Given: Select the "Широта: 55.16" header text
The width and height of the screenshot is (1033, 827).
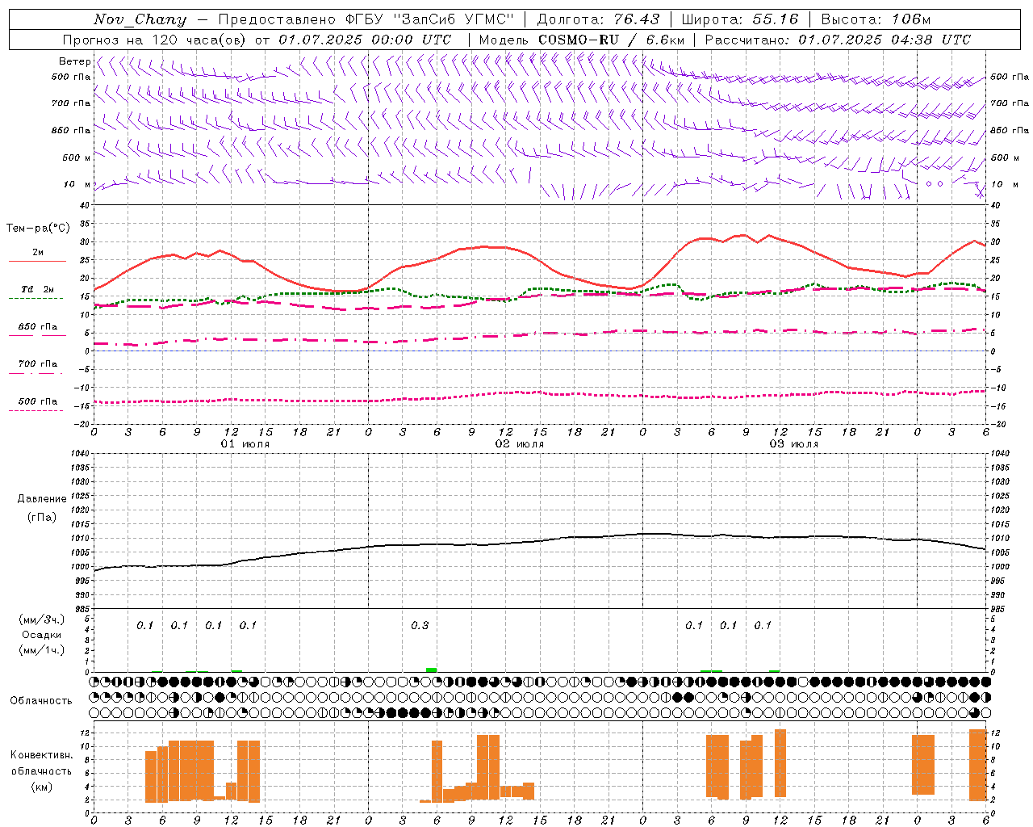Looking at the screenshot, I should click(740, 19).
